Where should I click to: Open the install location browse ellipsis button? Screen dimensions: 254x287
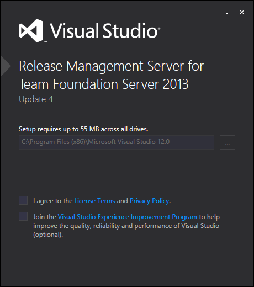click(x=227, y=142)
